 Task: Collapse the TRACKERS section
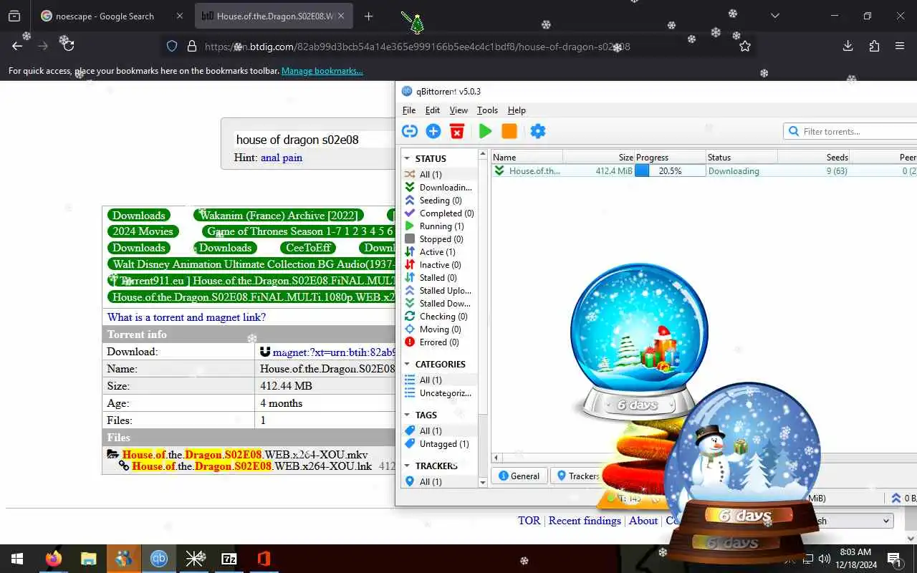coord(407,466)
